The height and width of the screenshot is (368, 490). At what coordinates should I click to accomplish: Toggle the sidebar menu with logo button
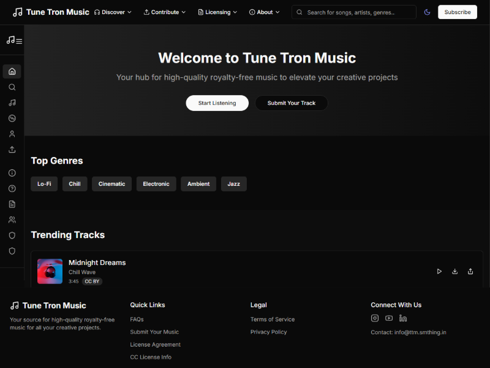point(14,40)
